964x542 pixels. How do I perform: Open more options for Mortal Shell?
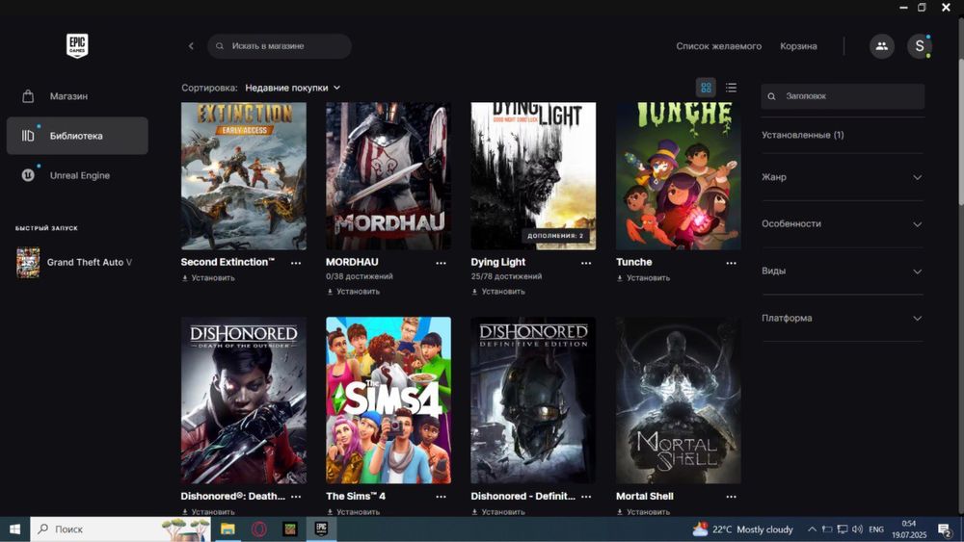(731, 497)
